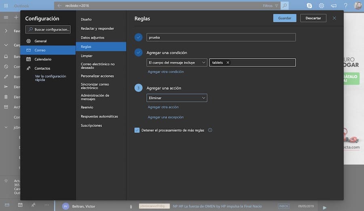Click the rule name field 'prueba'
This screenshot has height=211, width=364.
[221, 37]
